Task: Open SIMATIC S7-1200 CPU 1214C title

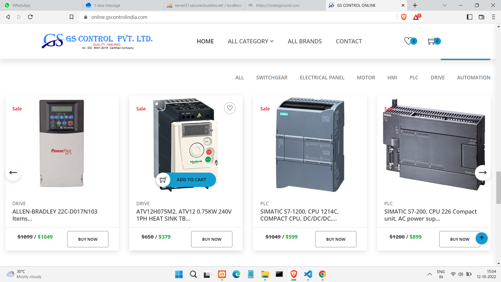Action: 299,215
